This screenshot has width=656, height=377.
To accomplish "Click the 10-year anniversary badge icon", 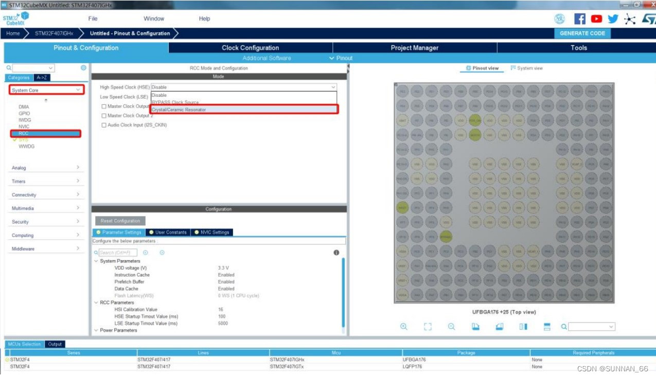I will (560, 19).
